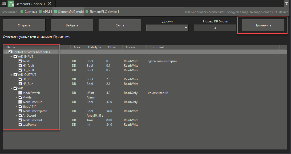Image resolution: width=291 pixels, height=154 pixels.
Task: Click the Offset column header
Action: (x=114, y=47)
